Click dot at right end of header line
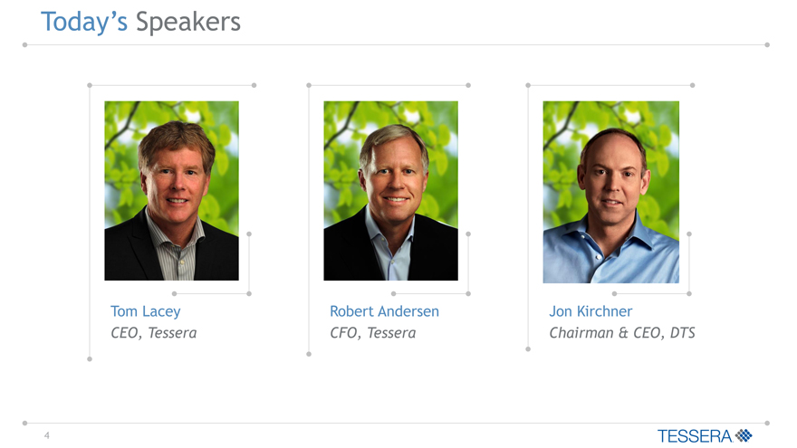The image size is (797, 448). pos(767,44)
